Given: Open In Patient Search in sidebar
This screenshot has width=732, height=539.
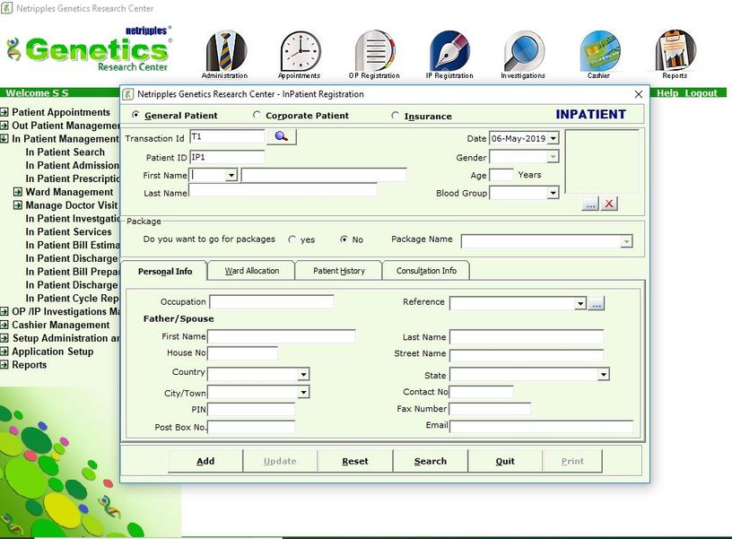Looking at the screenshot, I should pyautogui.click(x=65, y=152).
